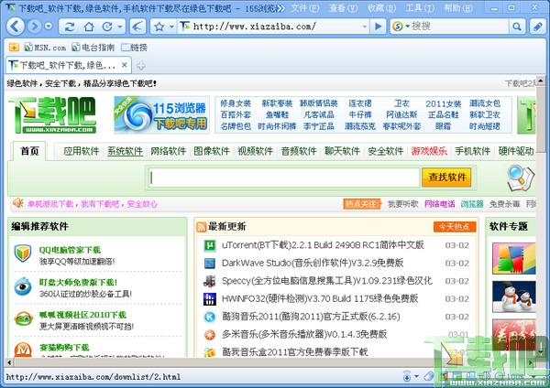Open the 手机软件 category
The height and width of the screenshot is (388, 550).
coord(472,151)
